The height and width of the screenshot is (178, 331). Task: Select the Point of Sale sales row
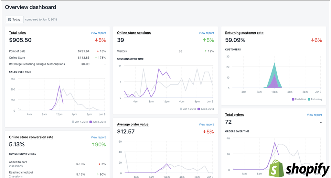point(17,51)
